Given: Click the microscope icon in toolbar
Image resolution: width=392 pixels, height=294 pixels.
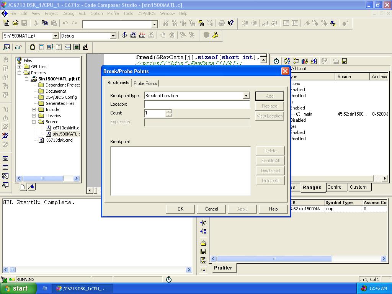Looking at the screenshot, I should [85, 47].
